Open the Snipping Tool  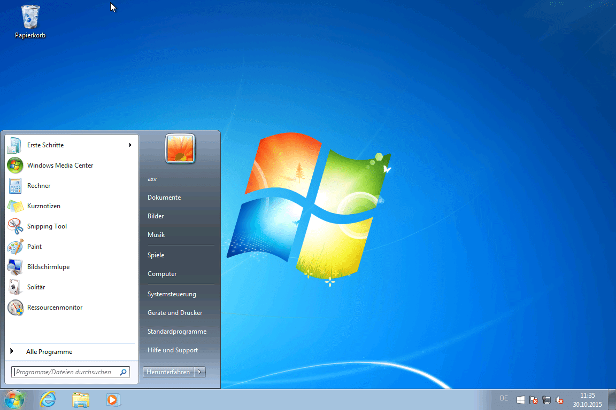(x=47, y=226)
